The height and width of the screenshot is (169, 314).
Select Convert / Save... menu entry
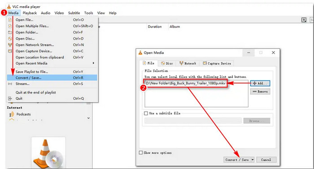coord(52,78)
